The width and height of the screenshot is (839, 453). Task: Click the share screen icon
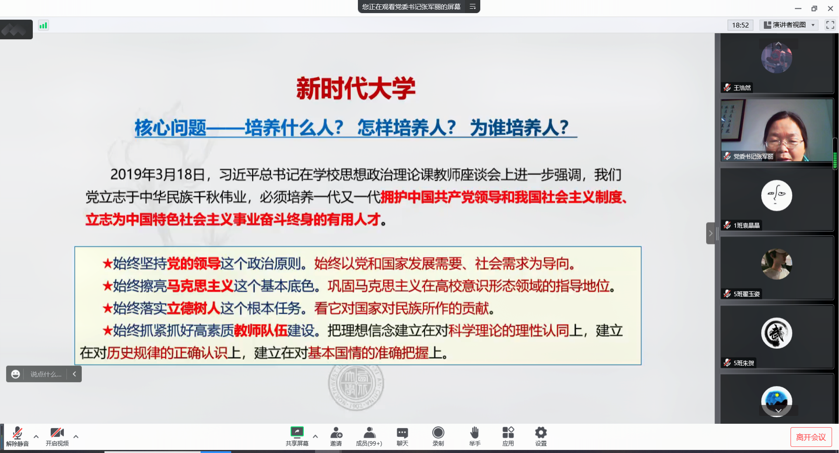click(x=297, y=432)
